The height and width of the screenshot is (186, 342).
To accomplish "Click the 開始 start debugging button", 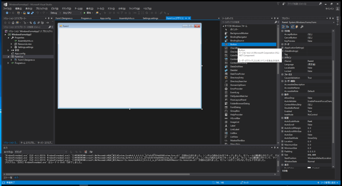I will pos(88,13).
